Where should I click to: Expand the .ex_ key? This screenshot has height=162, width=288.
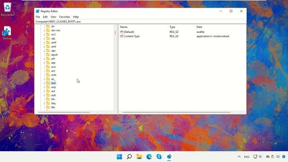[44, 79]
